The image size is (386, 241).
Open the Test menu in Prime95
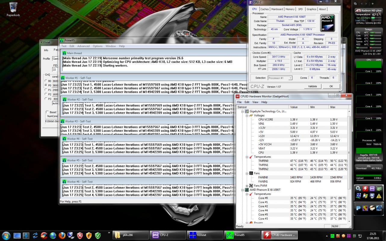(x=64, y=46)
